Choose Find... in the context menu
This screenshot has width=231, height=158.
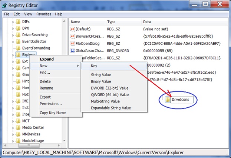pos(56,73)
